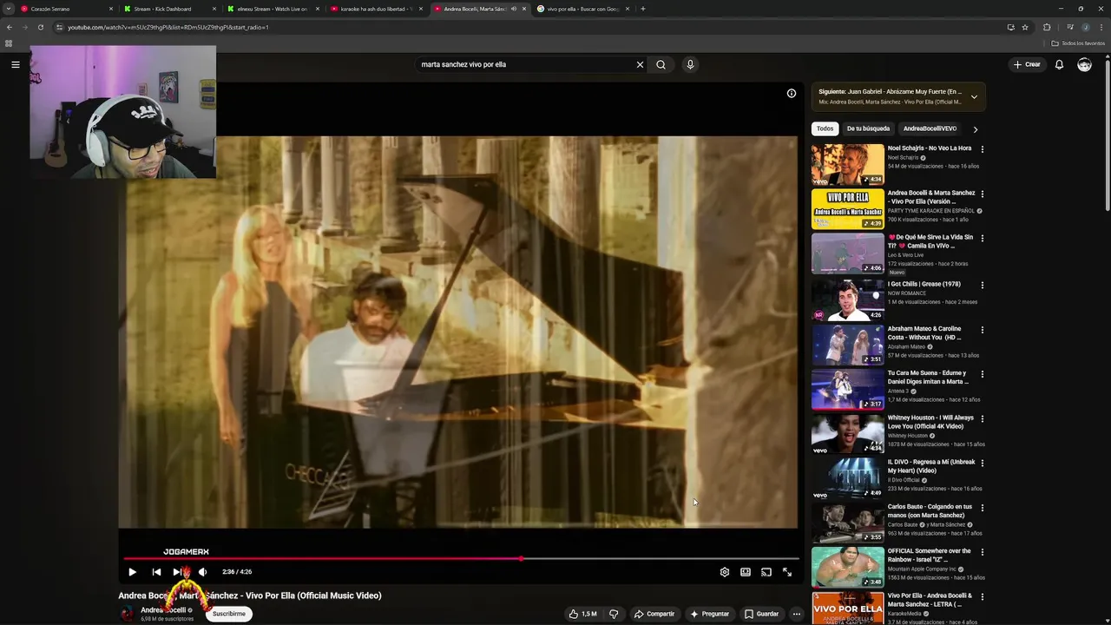Open Todos los favoritos bookmarks folder
1111x625 pixels.
click(1078, 43)
